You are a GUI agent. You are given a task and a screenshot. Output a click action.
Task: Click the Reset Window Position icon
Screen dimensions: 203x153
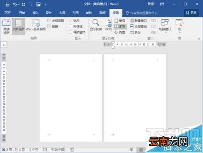(153, 32)
